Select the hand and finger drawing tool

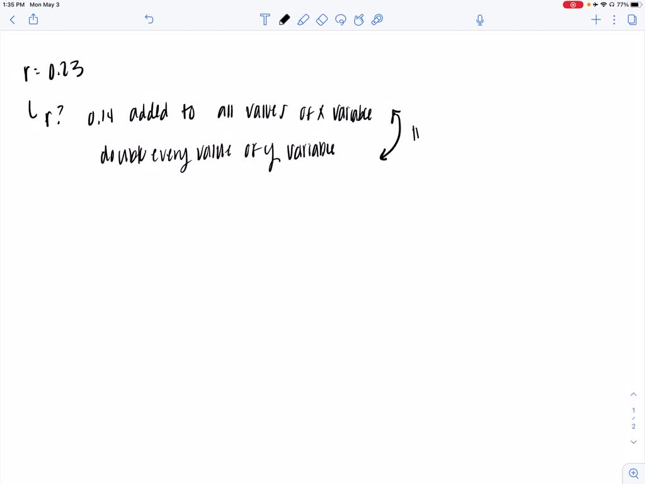pos(358,20)
